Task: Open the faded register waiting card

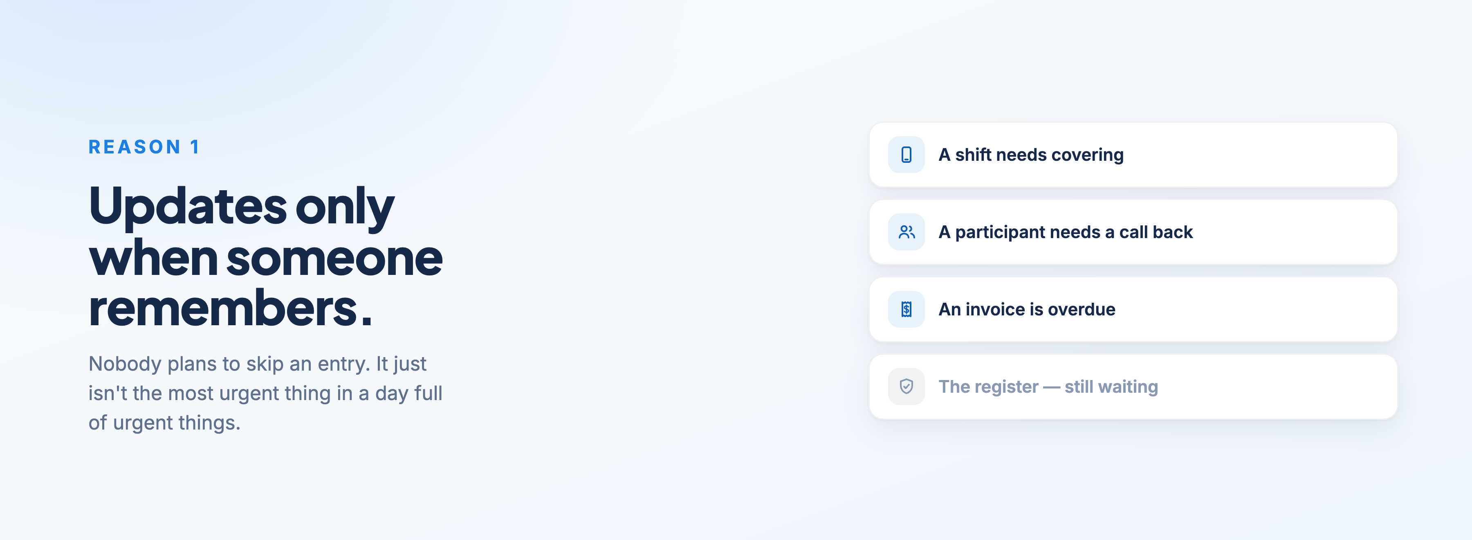Action: (1133, 387)
